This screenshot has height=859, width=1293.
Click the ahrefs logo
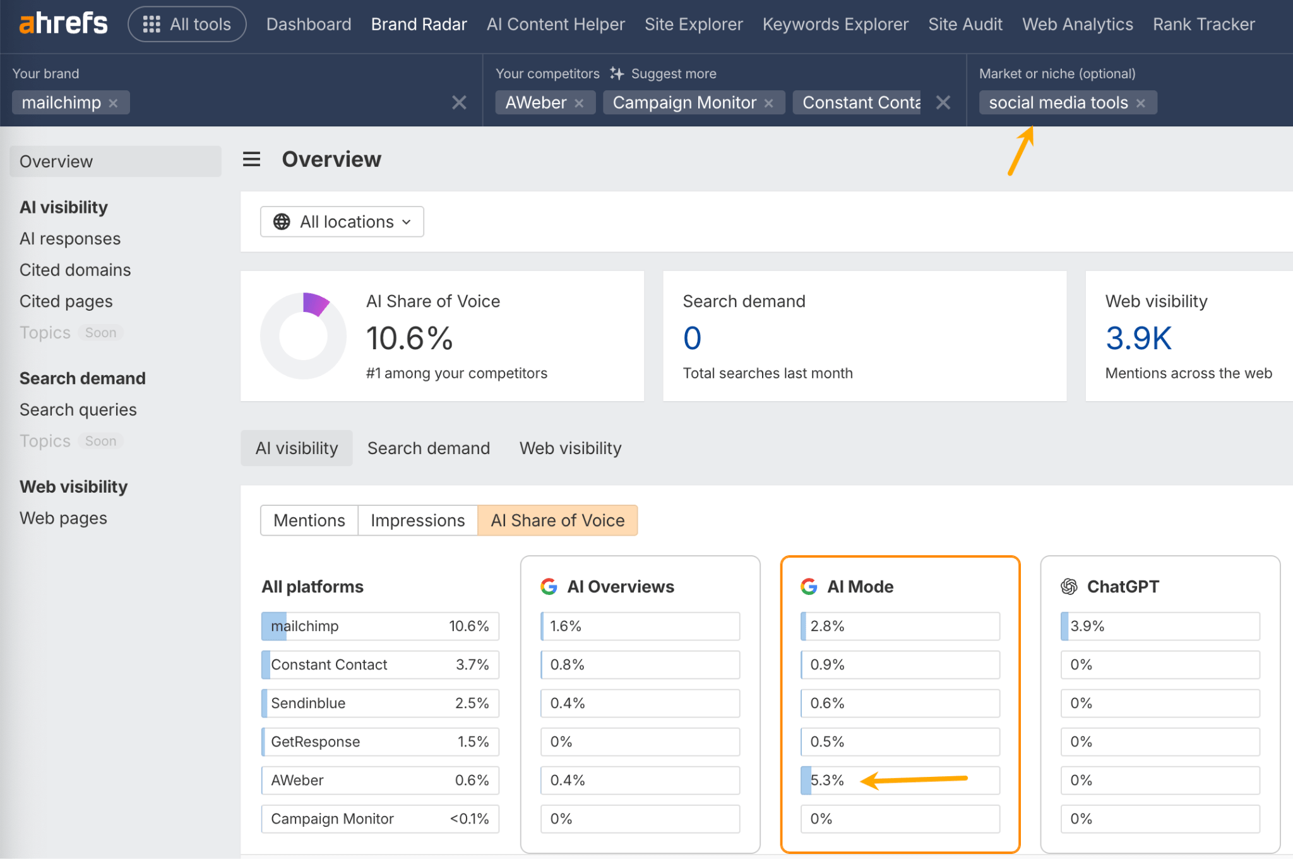[x=63, y=22]
